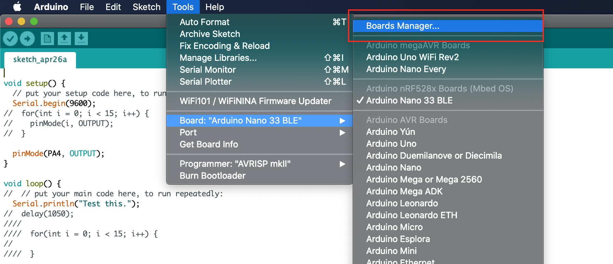
Task: Click the green zoom window button
Action: pos(34,21)
